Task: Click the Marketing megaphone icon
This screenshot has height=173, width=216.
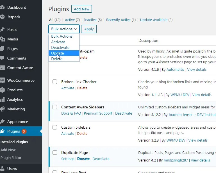Action: click(2, 109)
